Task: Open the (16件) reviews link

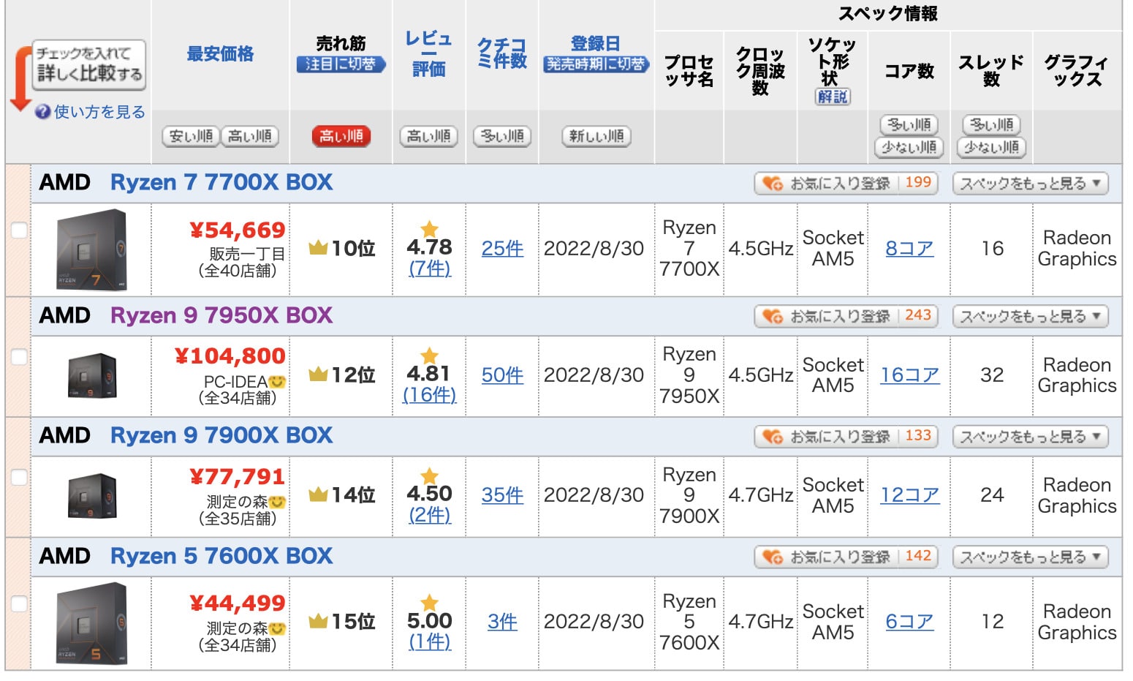Action: pyautogui.click(x=430, y=395)
